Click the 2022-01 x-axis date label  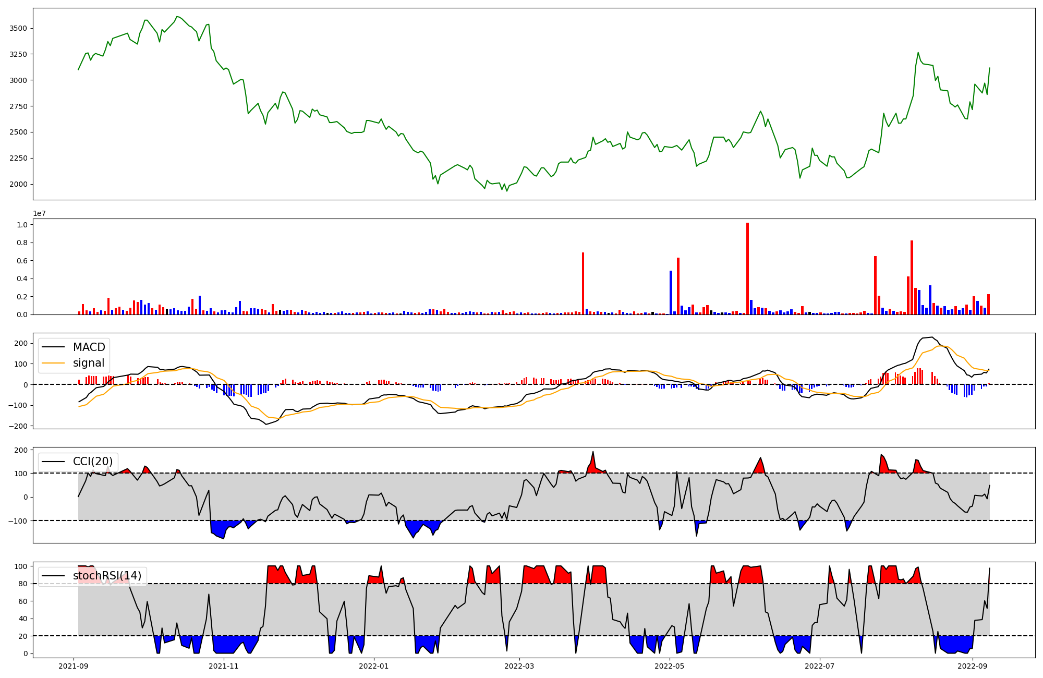374,666
